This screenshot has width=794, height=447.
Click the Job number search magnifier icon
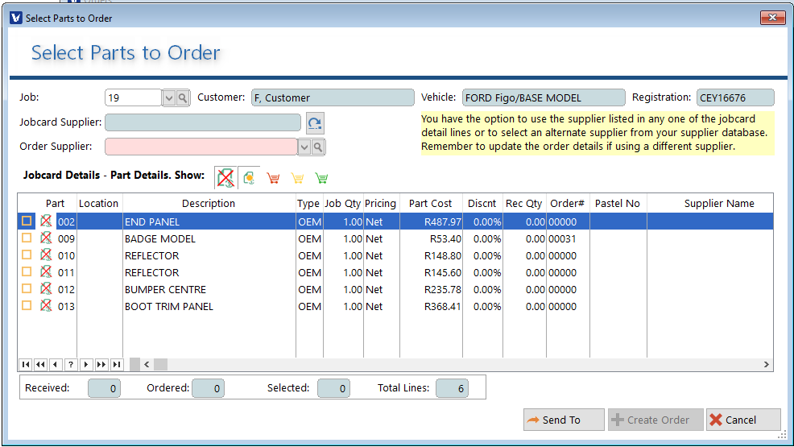tap(183, 97)
